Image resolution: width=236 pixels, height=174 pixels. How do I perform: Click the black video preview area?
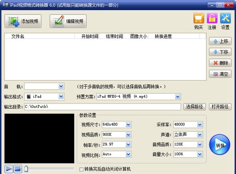coord(39,138)
